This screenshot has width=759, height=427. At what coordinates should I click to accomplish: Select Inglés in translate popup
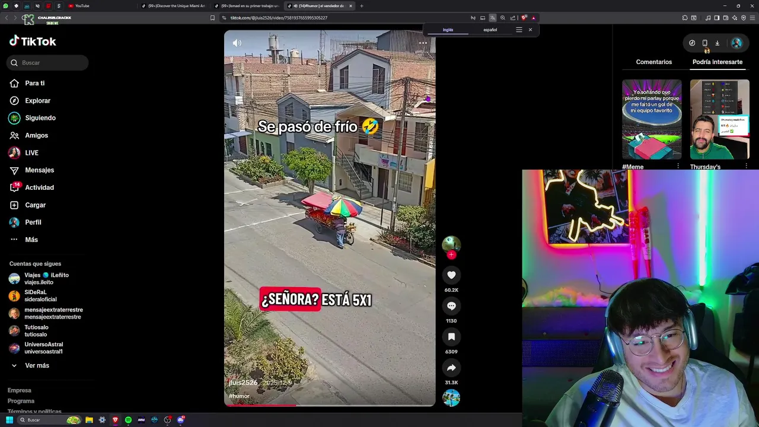coord(448,30)
